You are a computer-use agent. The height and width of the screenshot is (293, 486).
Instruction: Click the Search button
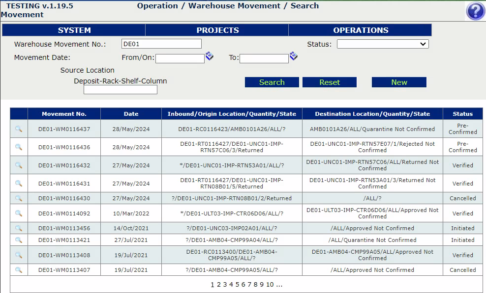click(272, 82)
